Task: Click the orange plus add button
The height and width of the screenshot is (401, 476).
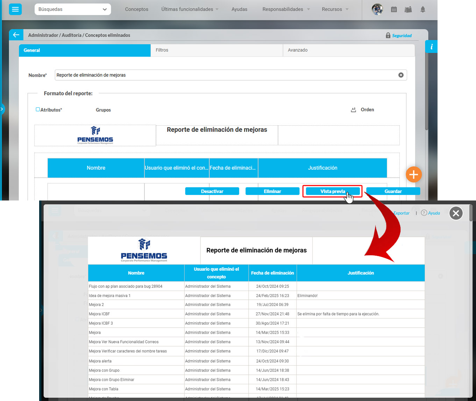Action: [x=414, y=174]
